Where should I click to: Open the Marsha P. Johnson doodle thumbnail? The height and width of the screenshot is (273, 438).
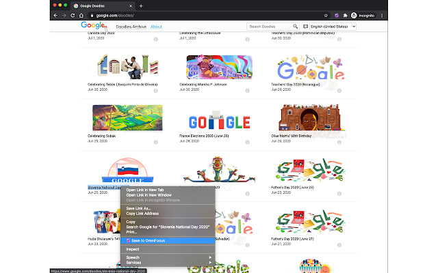[219, 67]
